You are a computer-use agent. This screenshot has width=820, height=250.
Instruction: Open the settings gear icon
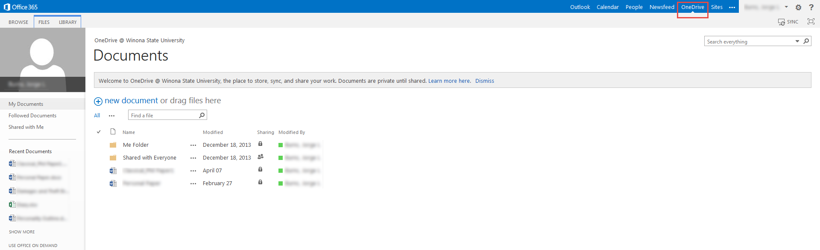798,7
